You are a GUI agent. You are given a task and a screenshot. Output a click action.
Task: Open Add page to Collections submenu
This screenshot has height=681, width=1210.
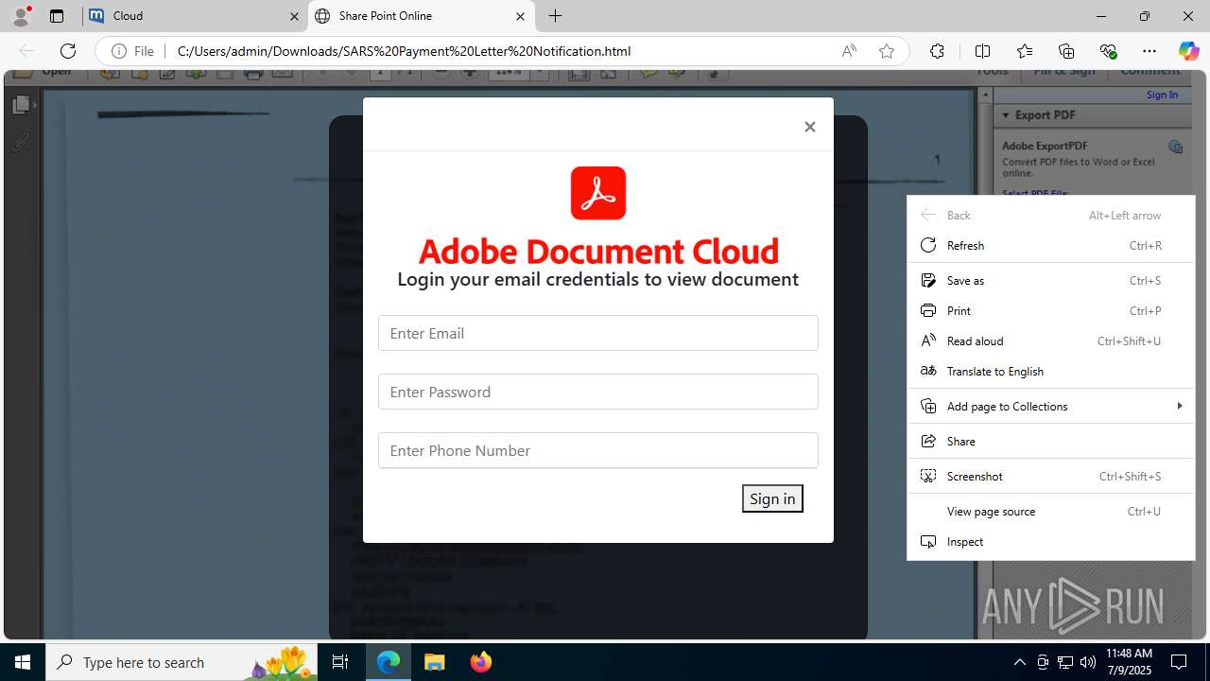(1051, 406)
